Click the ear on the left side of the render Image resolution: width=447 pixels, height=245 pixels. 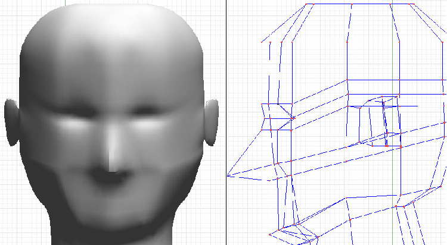pyautogui.click(x=13, y=122)
